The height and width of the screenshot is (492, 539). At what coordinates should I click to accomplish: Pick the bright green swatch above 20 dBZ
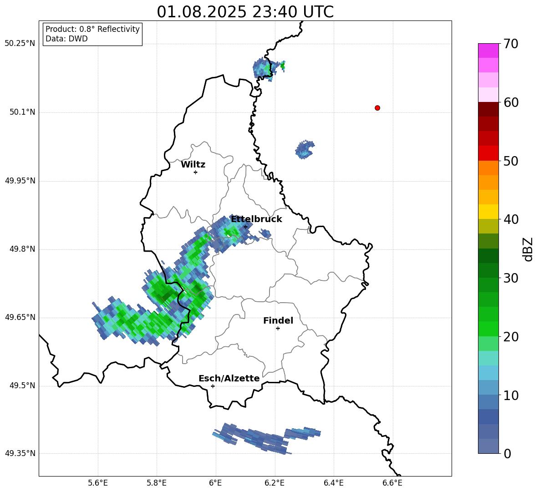tap(488, 329)
